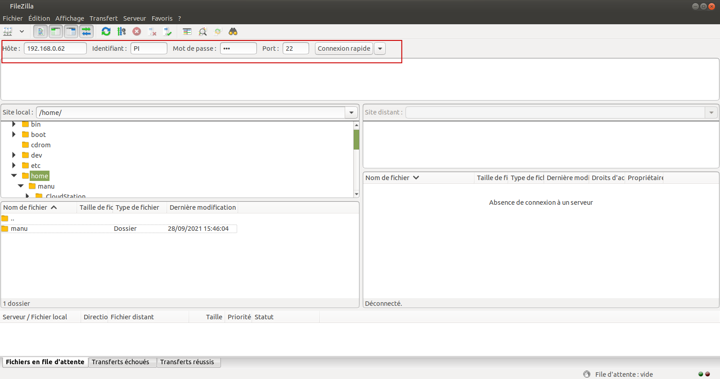Click the Identifiant input field
Image resolution: width=720 pixels, height=379 pixels.
coord(149,48)
